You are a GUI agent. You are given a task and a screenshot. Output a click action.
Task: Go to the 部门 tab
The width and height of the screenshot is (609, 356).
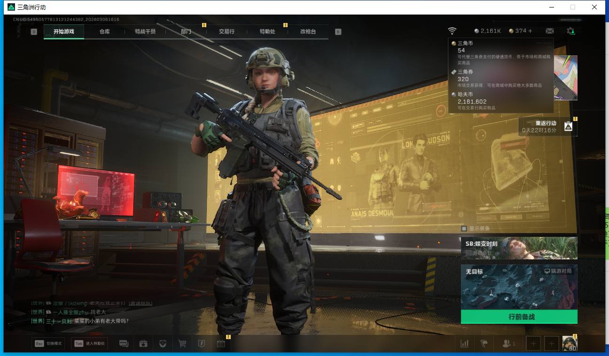[186, 31]
